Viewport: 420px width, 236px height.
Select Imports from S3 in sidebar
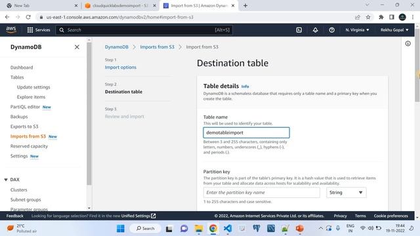click(28, 136)
